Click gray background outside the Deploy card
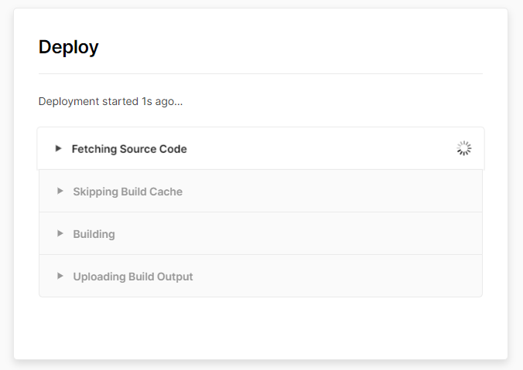Viewport: 523px width, 370px height. point(516,185)
